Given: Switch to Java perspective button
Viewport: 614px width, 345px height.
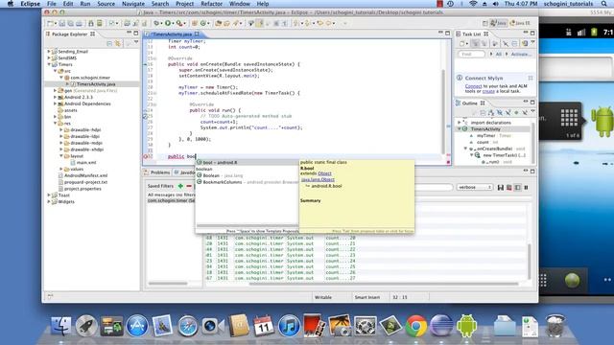Looking at the screenshot, I should point(499,23).
